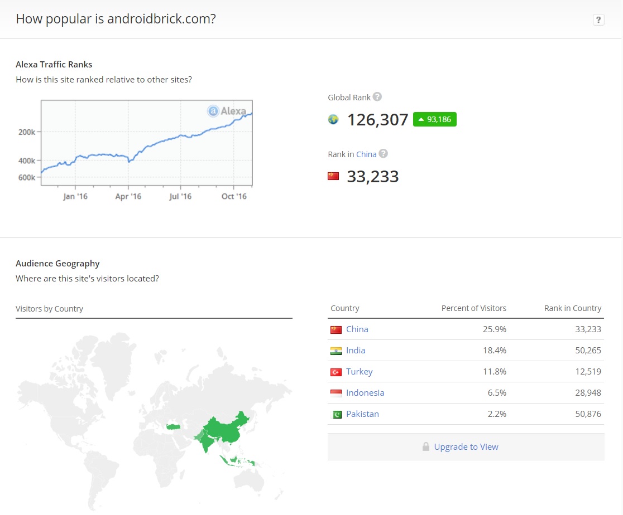The height and width of the screenshot is (515, 623).
Task: Click the Rank in China info icon
Action: [x=383, y=154]
